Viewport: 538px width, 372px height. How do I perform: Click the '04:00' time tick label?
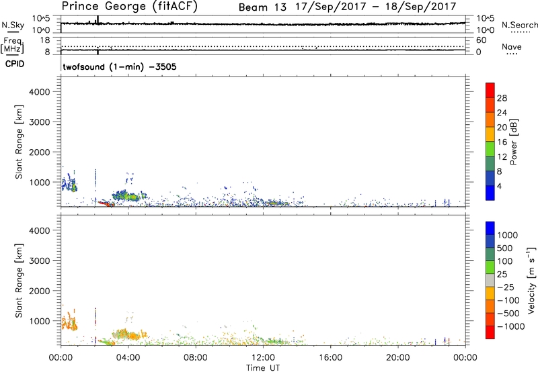pos(128,358)
